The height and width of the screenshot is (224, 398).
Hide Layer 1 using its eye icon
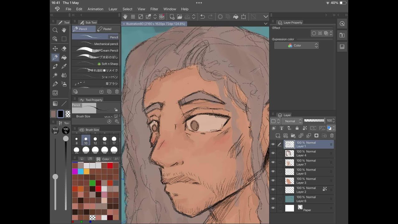(x=273, y=144)
